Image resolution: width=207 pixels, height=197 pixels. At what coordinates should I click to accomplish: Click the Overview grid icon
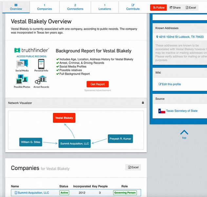16,5
